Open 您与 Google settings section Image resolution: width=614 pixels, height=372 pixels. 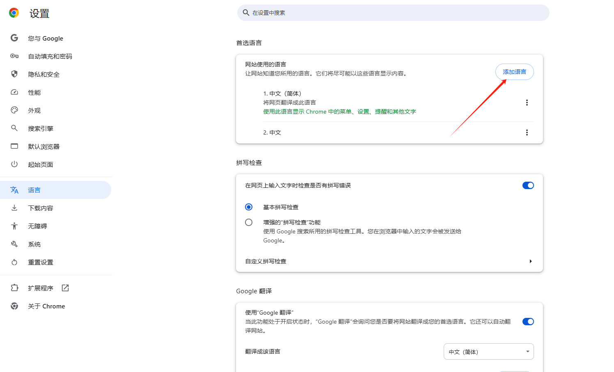pos(55,38)
